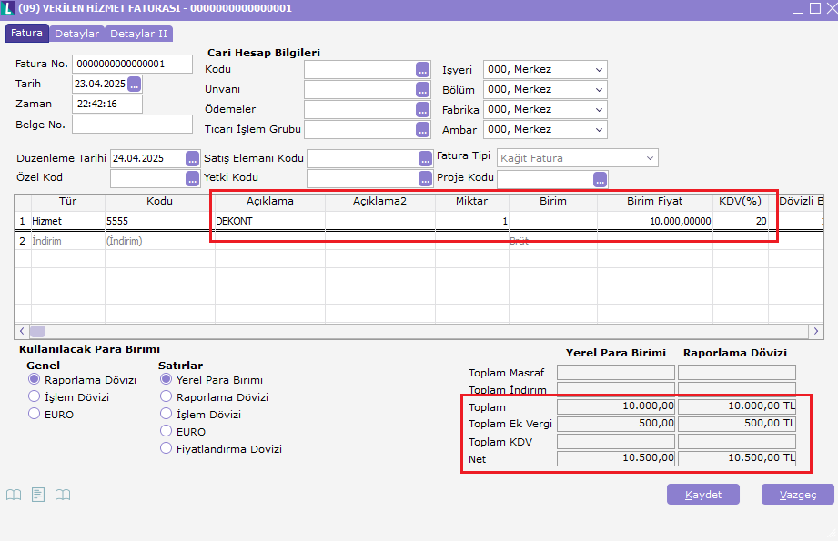Image resolution: width=838 pixels, height=541 pixels.
Task: Click the Birim Fiyat cell 10.000,00000
Action: click(x=655, y=221)
